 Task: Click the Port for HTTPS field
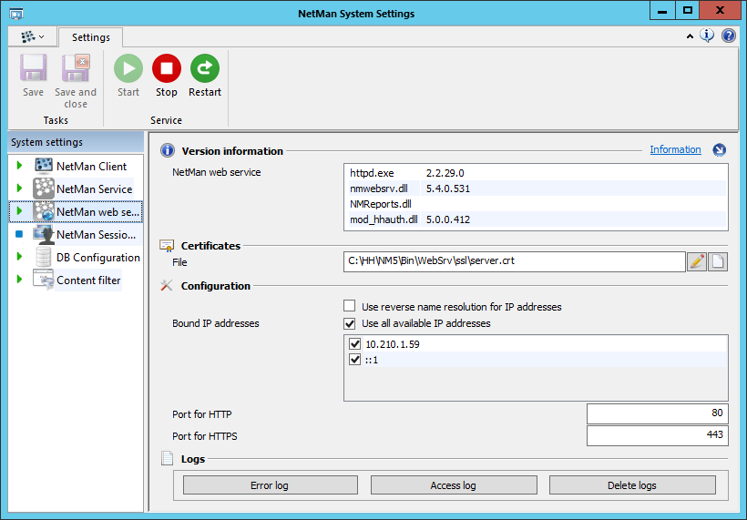pyautogui.click(x=657, y=436)
